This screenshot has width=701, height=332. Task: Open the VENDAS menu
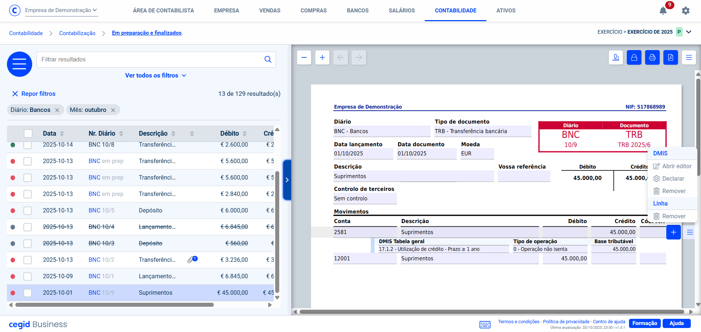pyautogui.click(x=270, y=11)
